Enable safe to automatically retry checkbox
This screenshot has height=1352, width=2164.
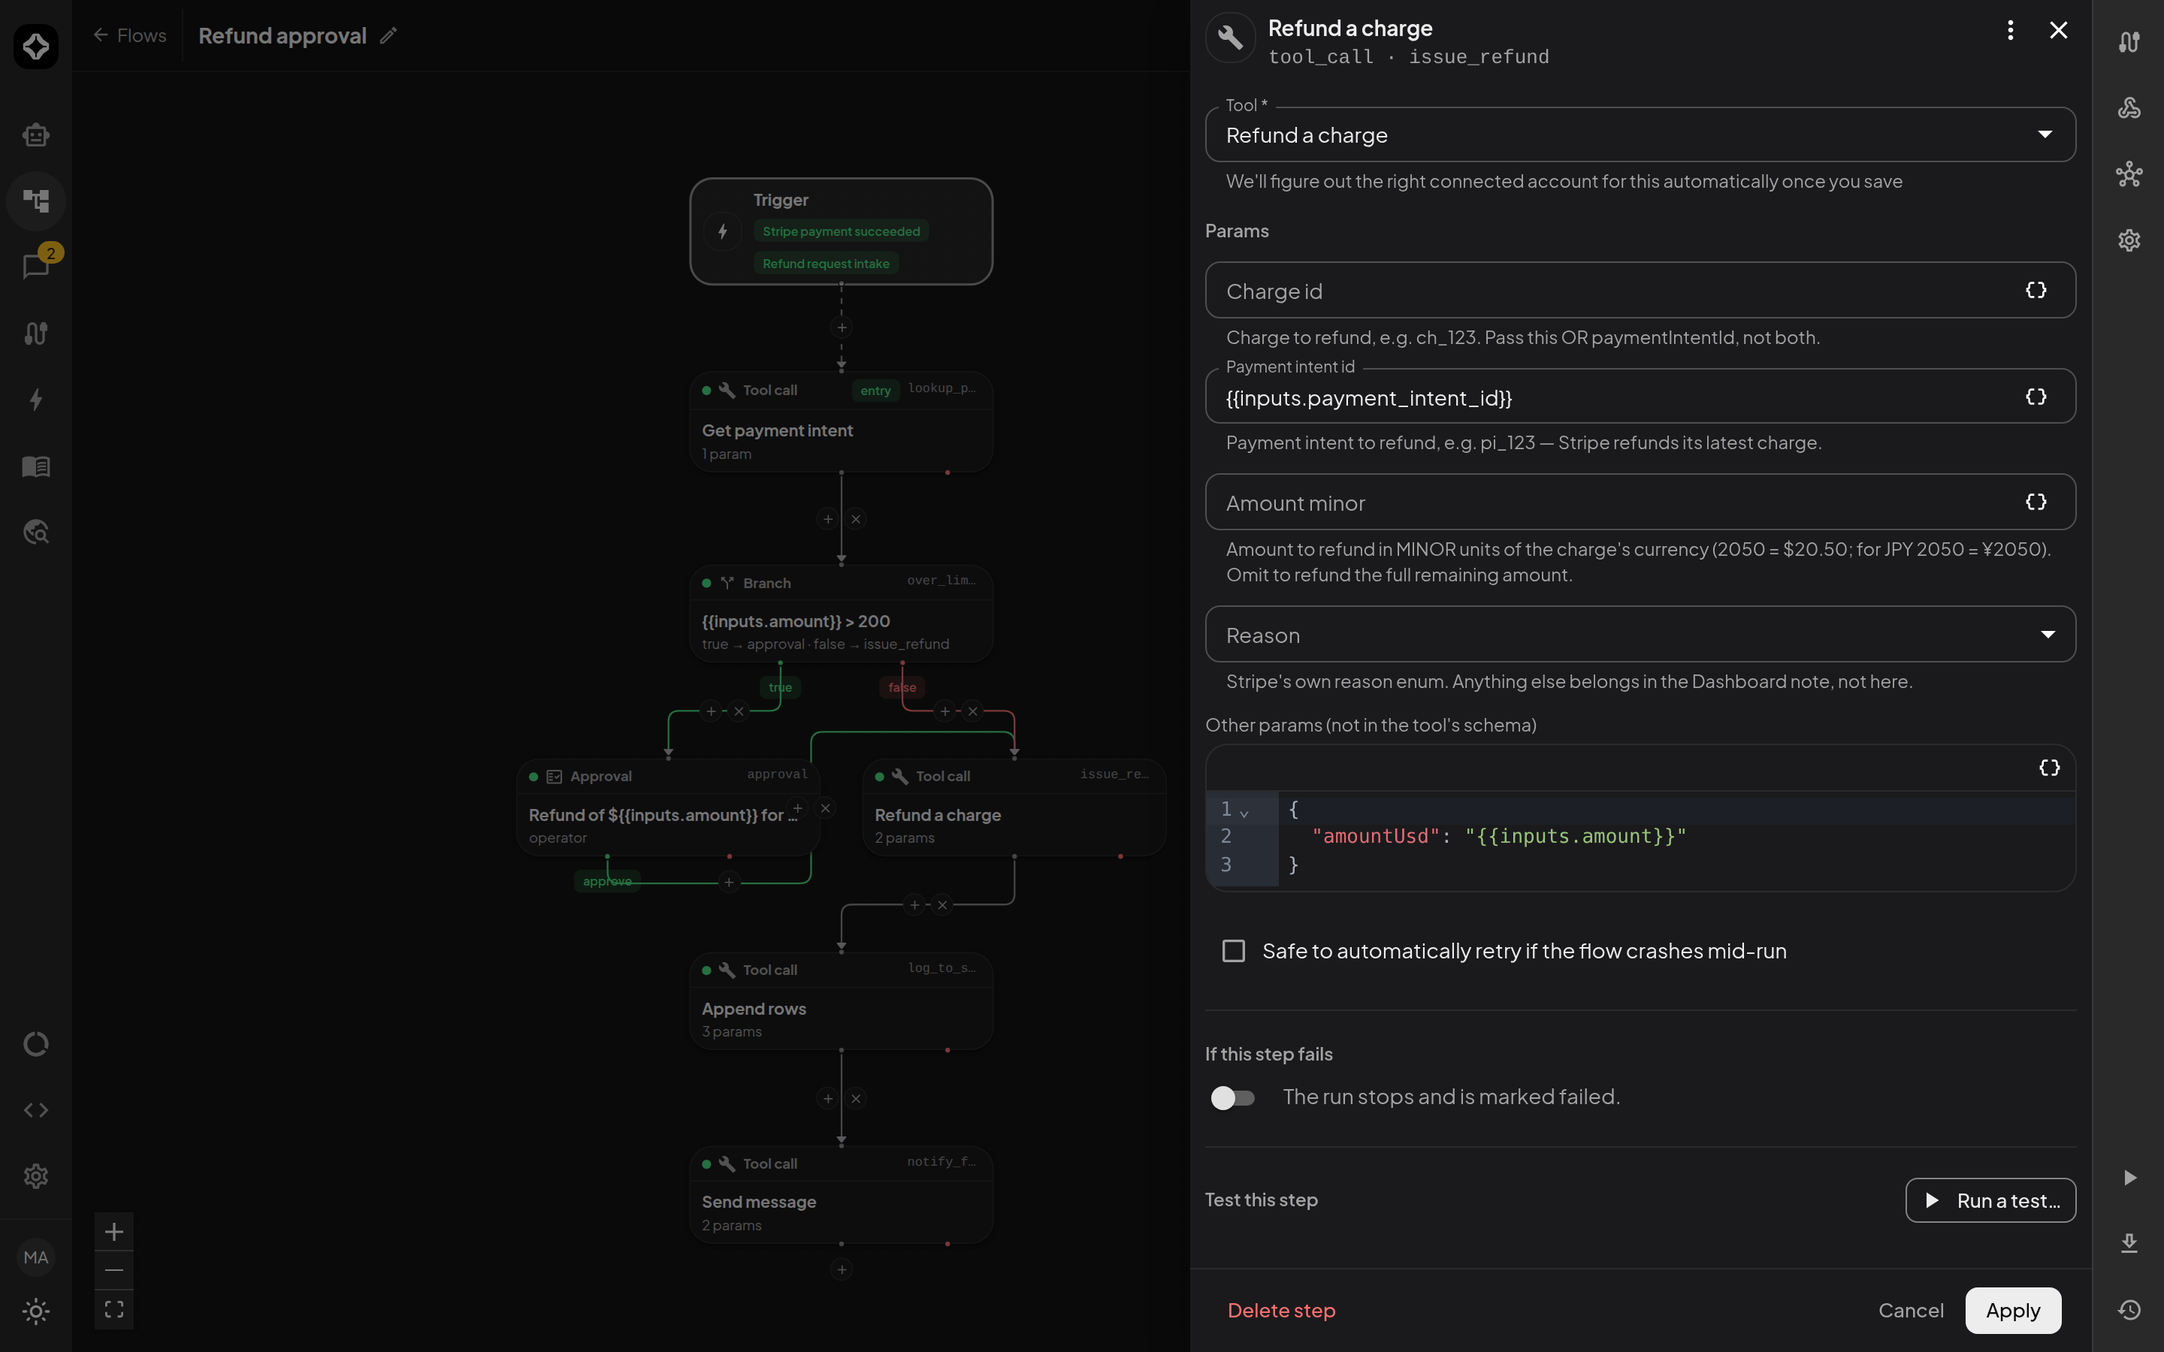tap(1234, 950)
